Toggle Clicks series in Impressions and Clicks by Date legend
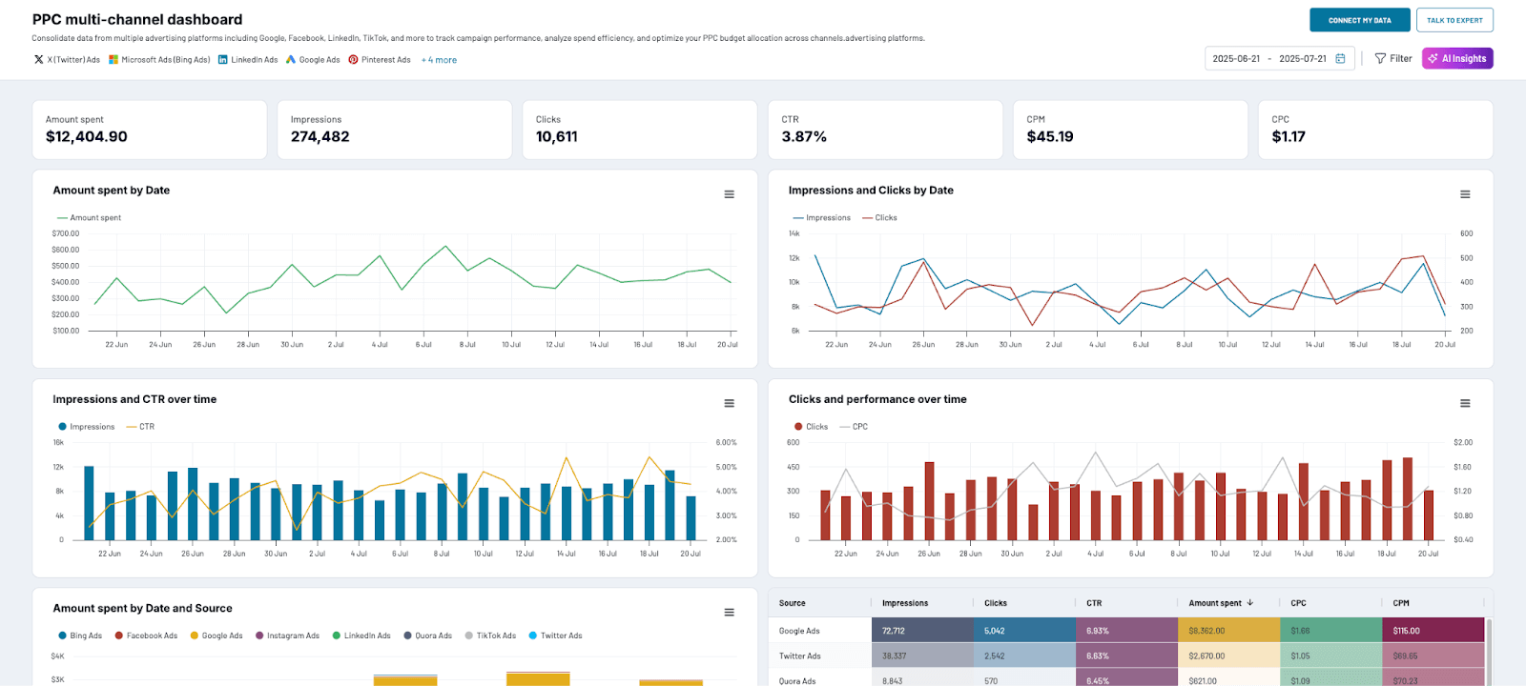 (x=879, y=218)
